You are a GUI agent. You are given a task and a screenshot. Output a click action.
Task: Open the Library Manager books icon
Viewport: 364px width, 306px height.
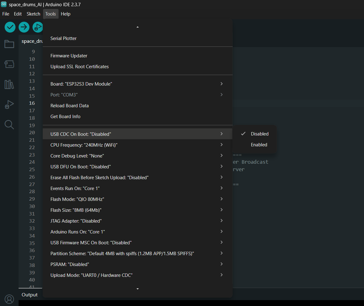[9, 84]
